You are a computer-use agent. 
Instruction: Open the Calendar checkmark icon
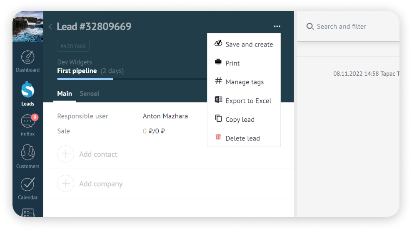[27, 184]
